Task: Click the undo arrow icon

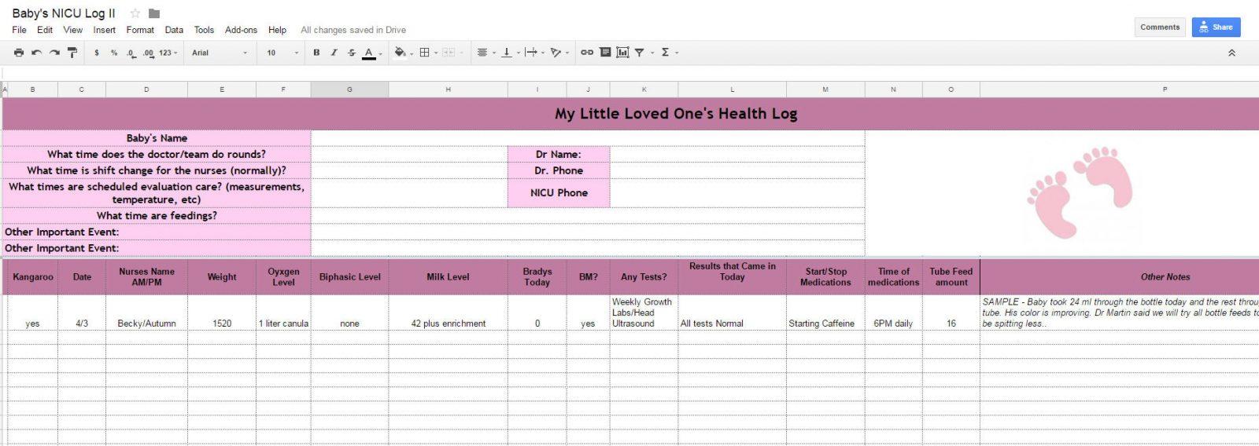Action: pos(36,53)
